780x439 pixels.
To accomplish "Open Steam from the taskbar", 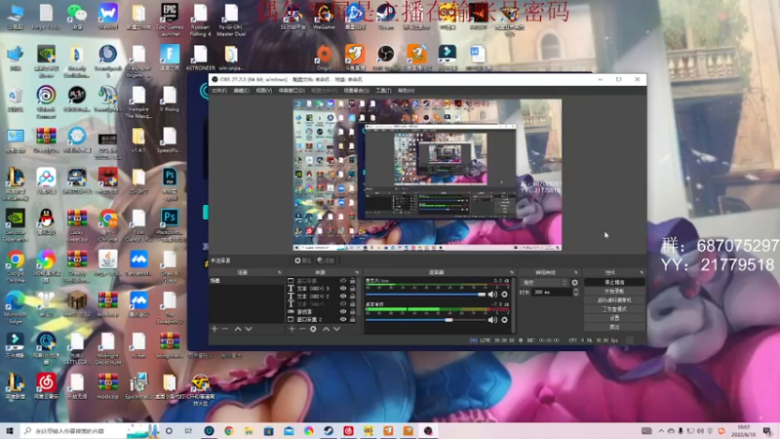I will pos(329,430).
